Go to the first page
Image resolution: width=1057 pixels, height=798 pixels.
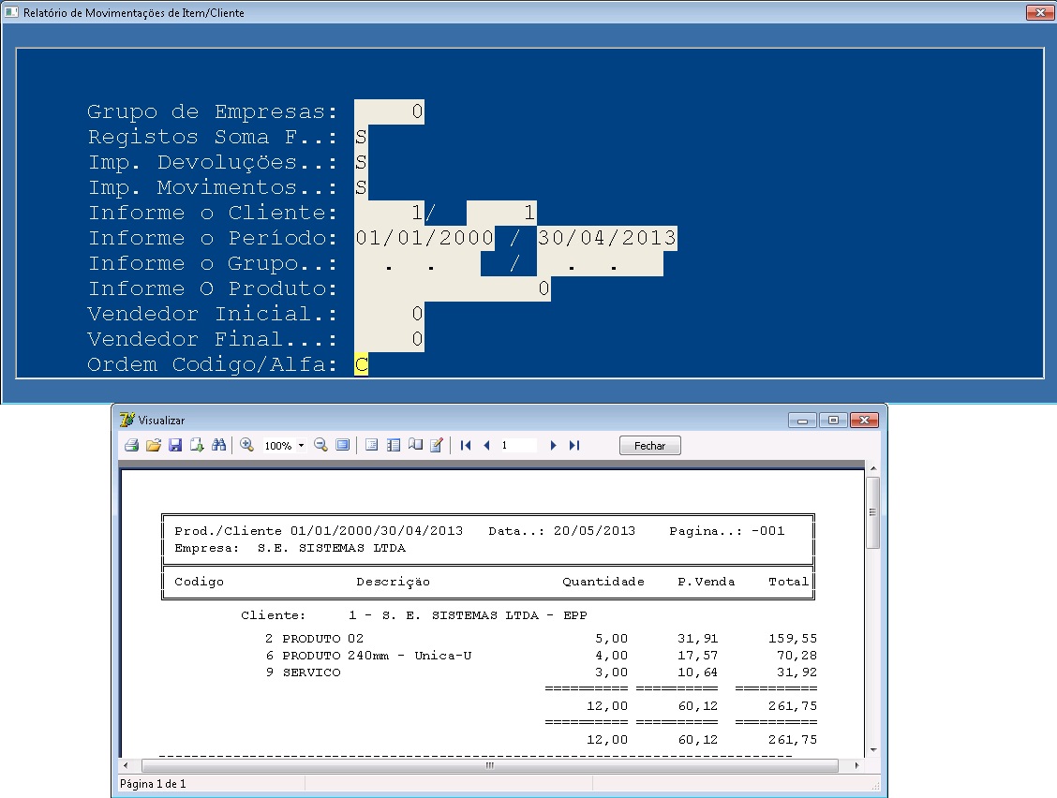[466, 446]
